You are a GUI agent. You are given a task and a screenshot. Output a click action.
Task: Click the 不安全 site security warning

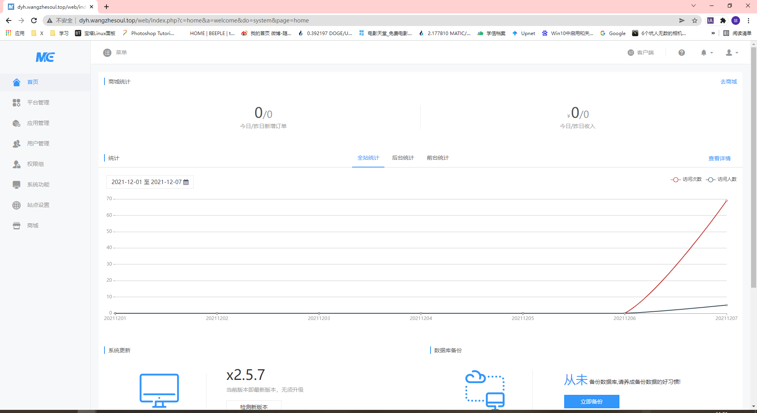pos(60,20)
